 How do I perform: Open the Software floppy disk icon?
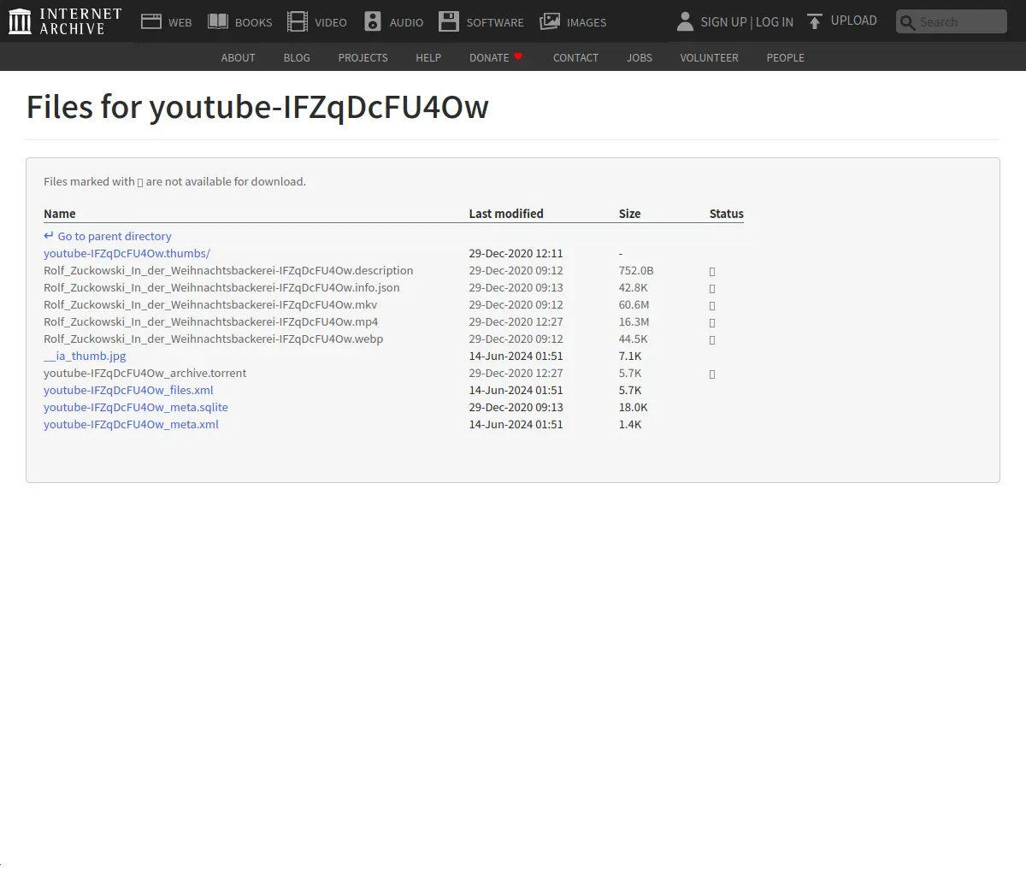point(449,21)
